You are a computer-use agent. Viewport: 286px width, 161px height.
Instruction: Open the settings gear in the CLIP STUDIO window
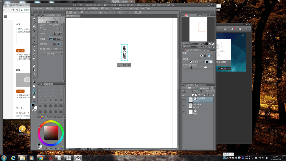point(239,29)
